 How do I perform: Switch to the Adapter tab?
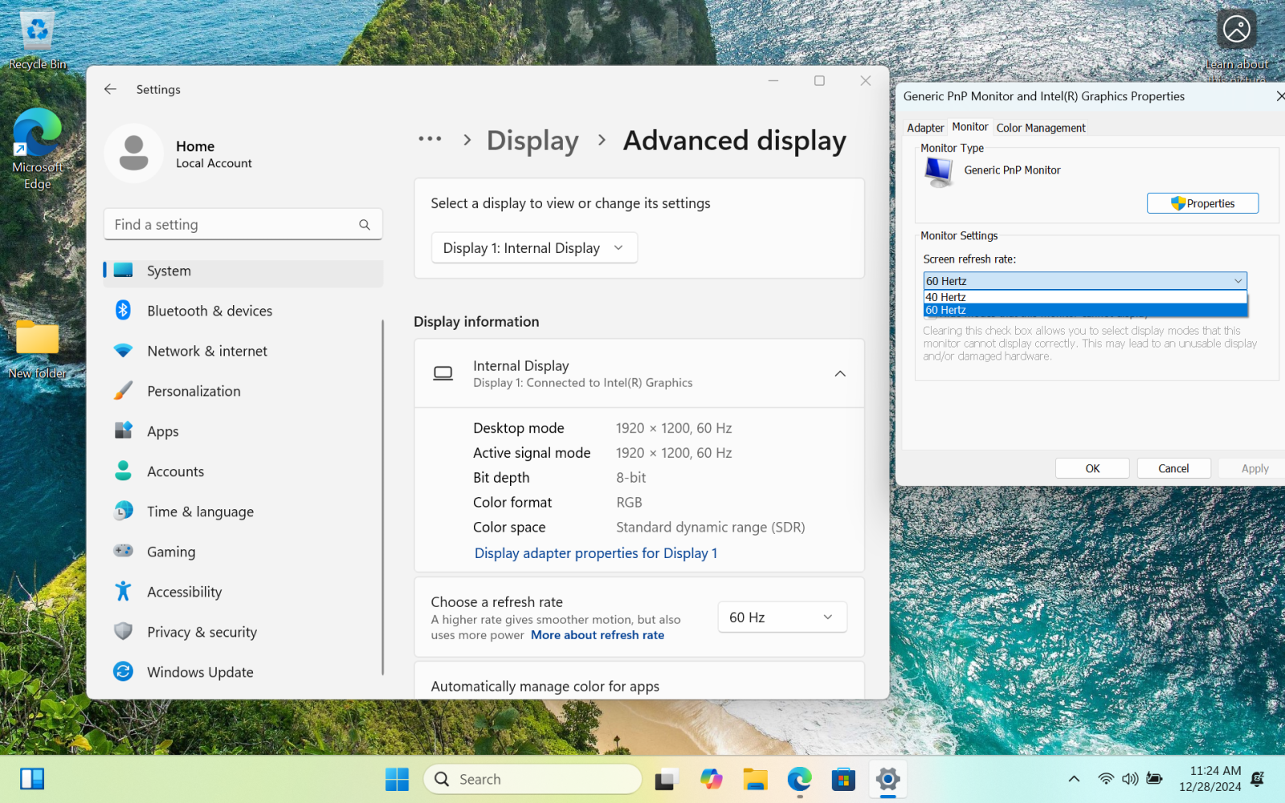(925, 127)
